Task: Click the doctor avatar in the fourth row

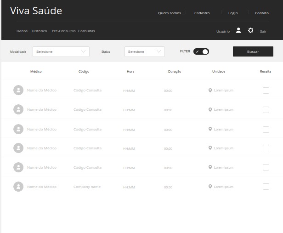Action: pyautogui.click(x=18, y=148)
